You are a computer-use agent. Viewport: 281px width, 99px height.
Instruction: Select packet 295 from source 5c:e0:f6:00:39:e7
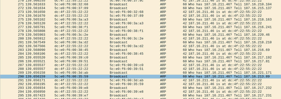[x=140, y=95]
